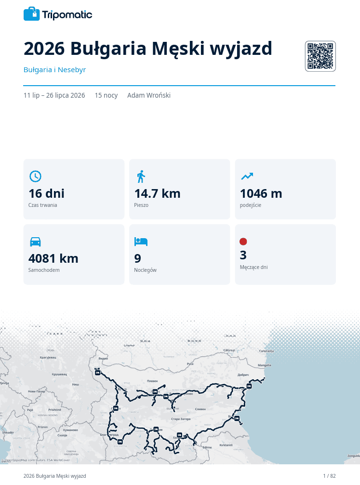Click the '1046 m' value
The height and width of the screenshot is (485, 360).
tap(261, 193)
